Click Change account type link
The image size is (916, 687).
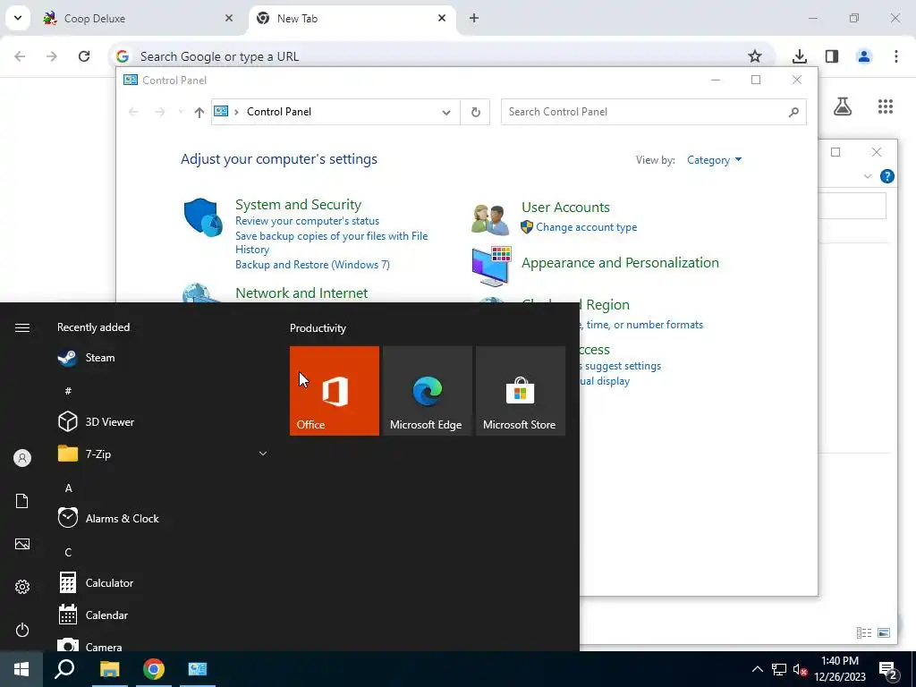[587, 227]
